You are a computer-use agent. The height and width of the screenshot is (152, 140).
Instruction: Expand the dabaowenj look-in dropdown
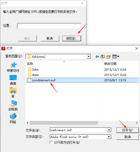89,57
